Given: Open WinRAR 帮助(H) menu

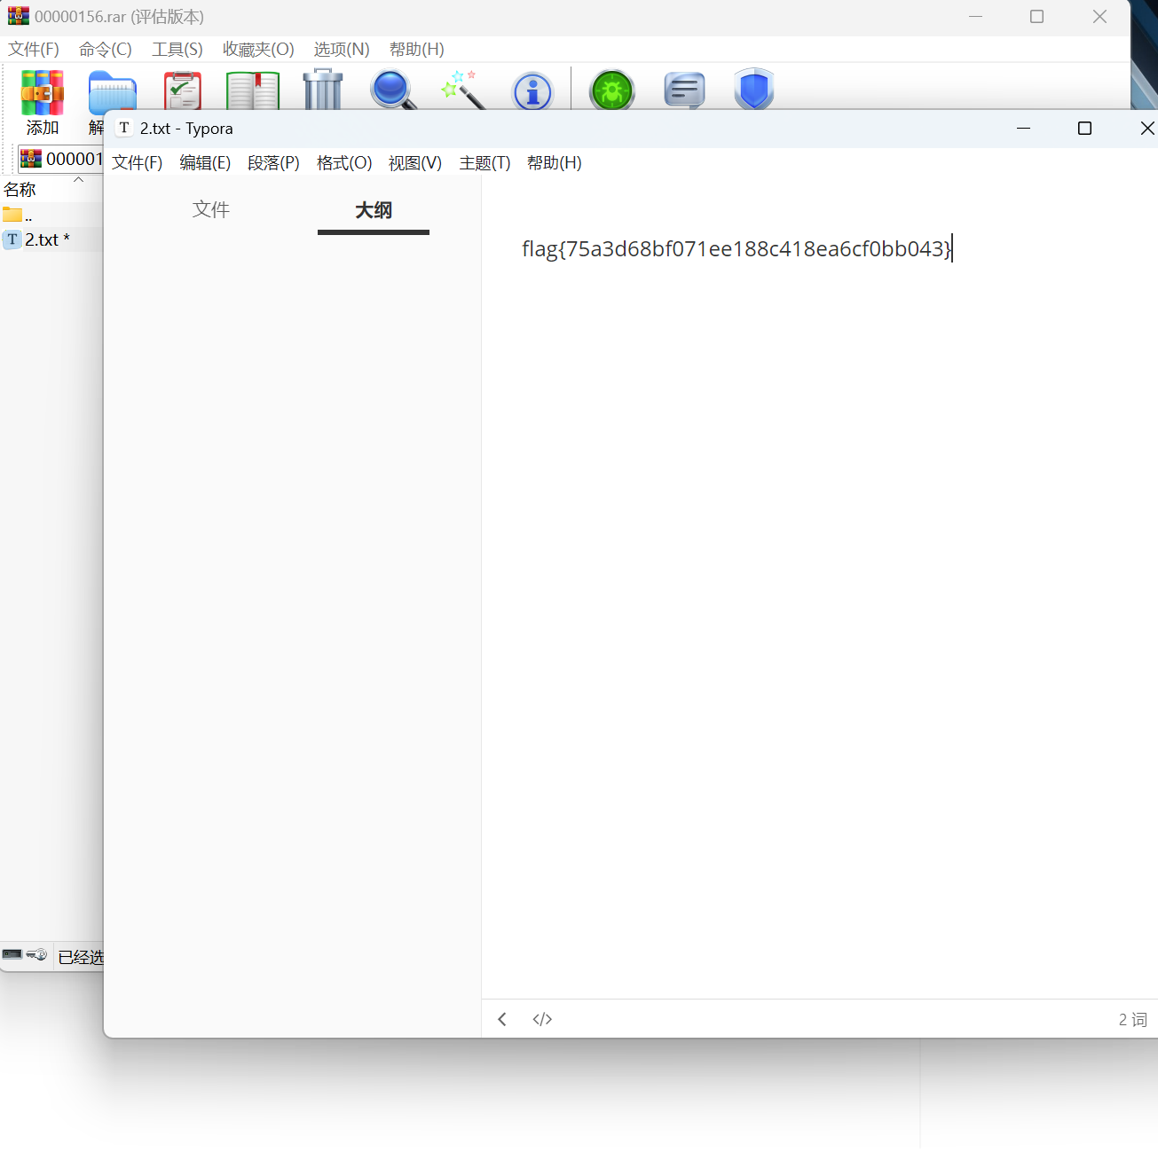Looking at the screenshot, I should 417,50.
